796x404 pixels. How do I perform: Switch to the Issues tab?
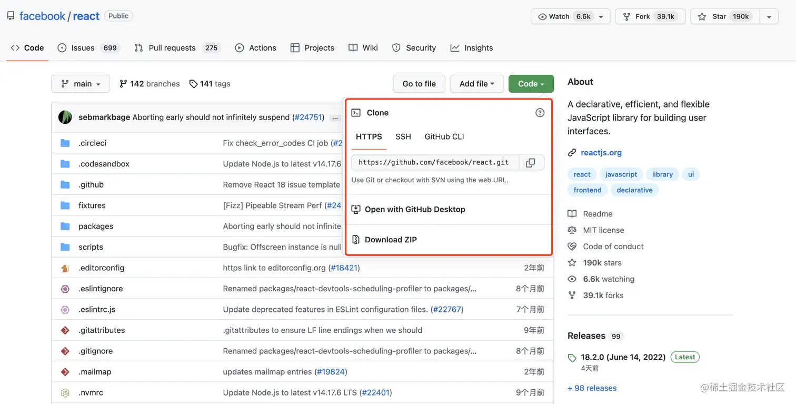coord(88,48)
